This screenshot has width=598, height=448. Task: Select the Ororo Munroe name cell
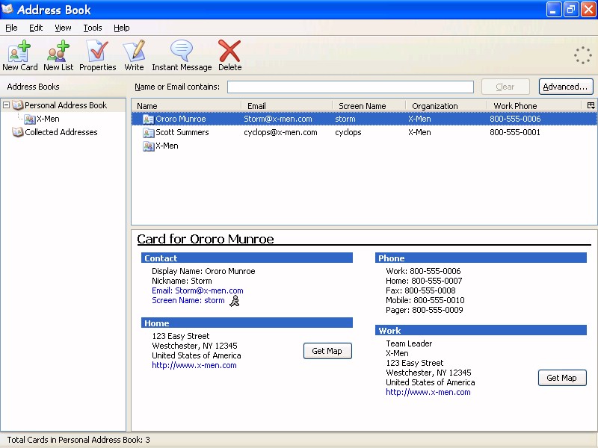181,119
